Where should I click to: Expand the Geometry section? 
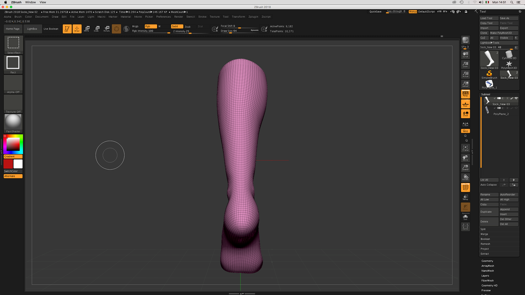[x=487, y=261]
